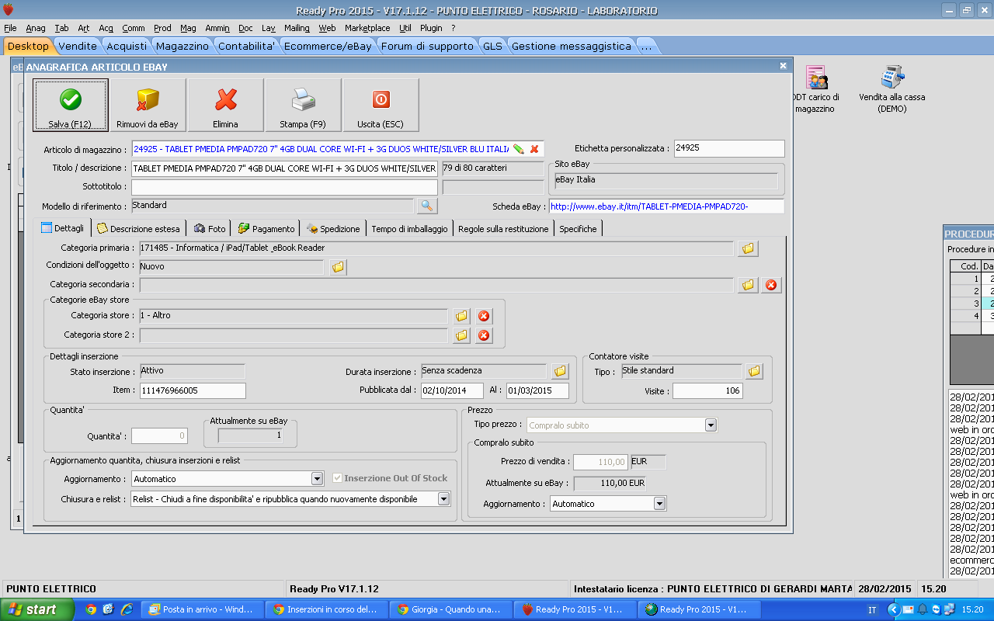Toggle the Inserzione Out Of Stock checkbox
The image size is (994, 621).
(337, 478)
